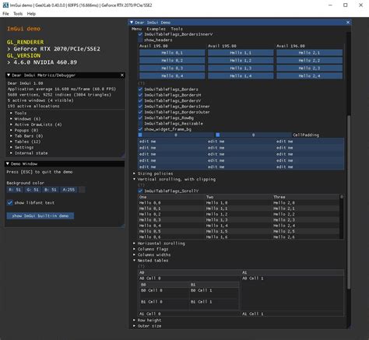This screenshot has width=369, height=340.
Task: Toggle ImGuiTableFlags_BordersInner checkbox
Action: point(140,107)
